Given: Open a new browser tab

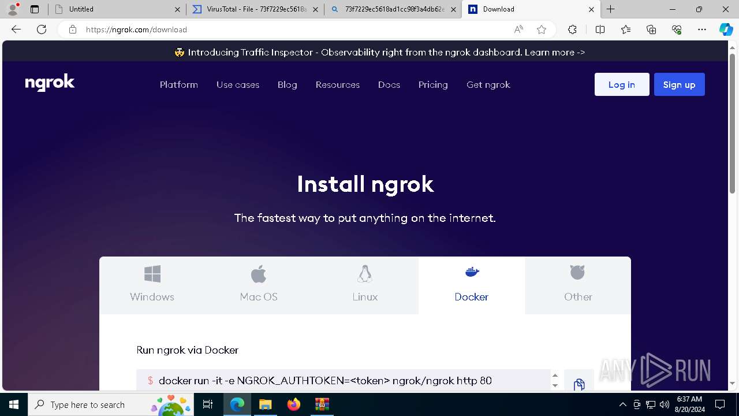Looking at the screenshot, I should 611,9.
